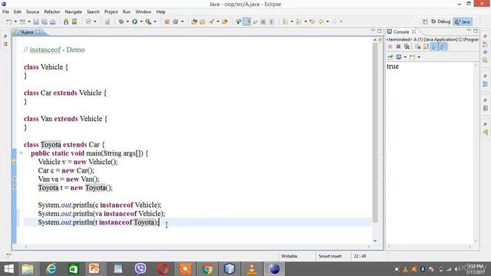The height and width of the screenshot is (276, 491).
Task: Launch Debug with the bug icon
Action: pos(121,21)
